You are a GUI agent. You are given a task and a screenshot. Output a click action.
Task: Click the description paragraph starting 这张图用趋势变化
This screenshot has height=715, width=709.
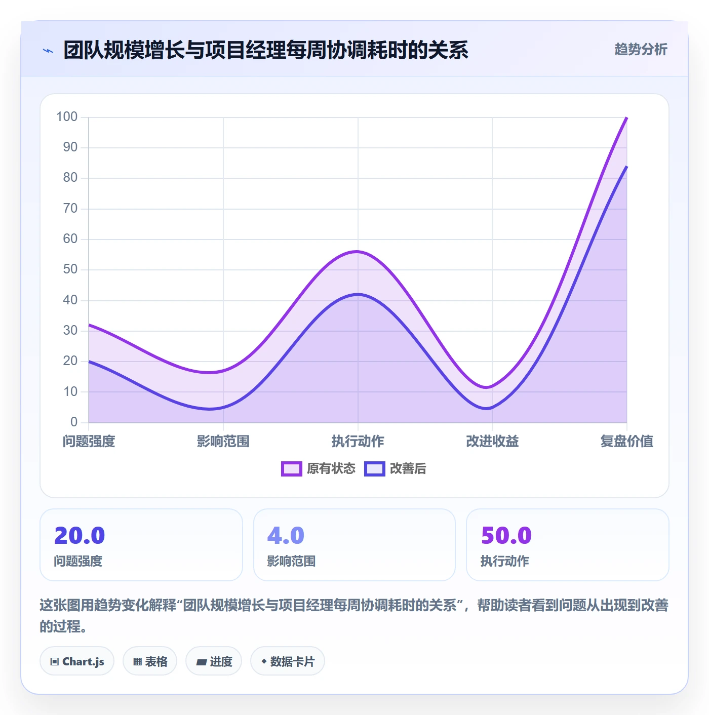point(354,616)
